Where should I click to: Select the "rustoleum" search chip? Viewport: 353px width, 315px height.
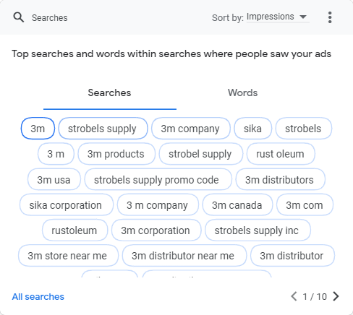[75, 230]
